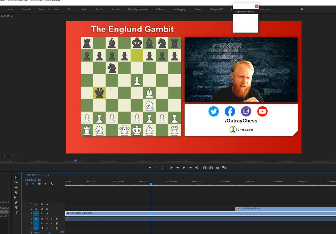The height and width of the screenshot is (234, 336).
Task: Open the Editing workspace menu icon
Action: click(x=49, y=9)
